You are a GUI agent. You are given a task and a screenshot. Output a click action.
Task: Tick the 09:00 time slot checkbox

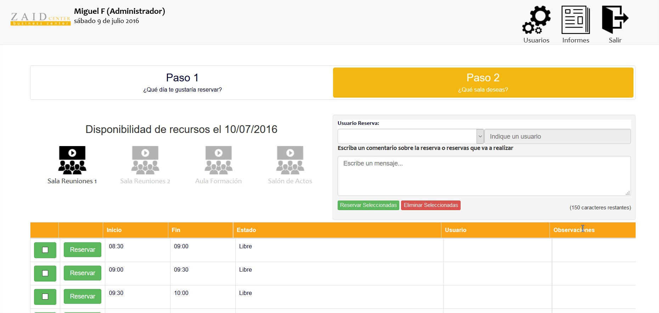[x=45, y=273]
